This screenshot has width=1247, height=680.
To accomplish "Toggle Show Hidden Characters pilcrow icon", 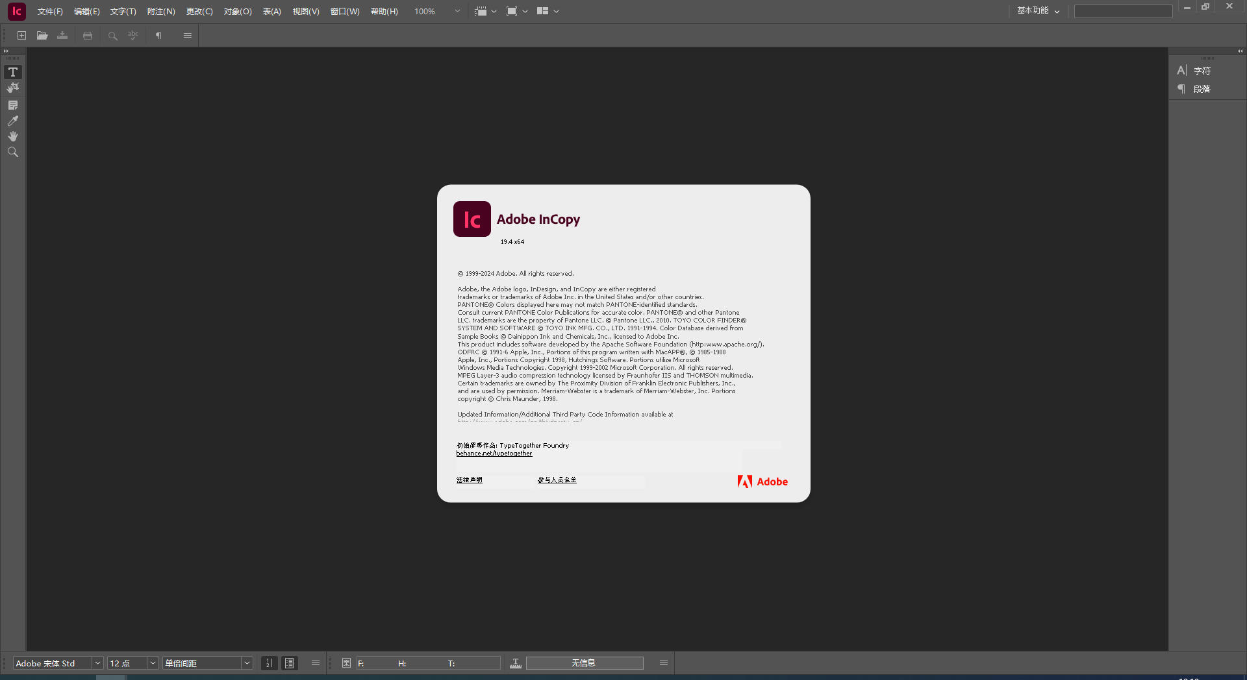I will [x=158, y=36].
